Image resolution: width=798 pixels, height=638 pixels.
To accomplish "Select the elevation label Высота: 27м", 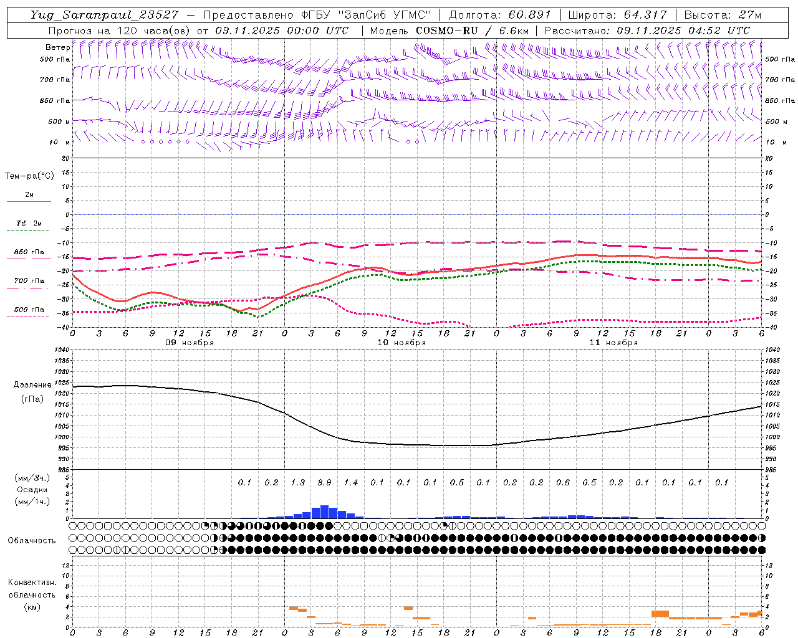I will 723,15.
